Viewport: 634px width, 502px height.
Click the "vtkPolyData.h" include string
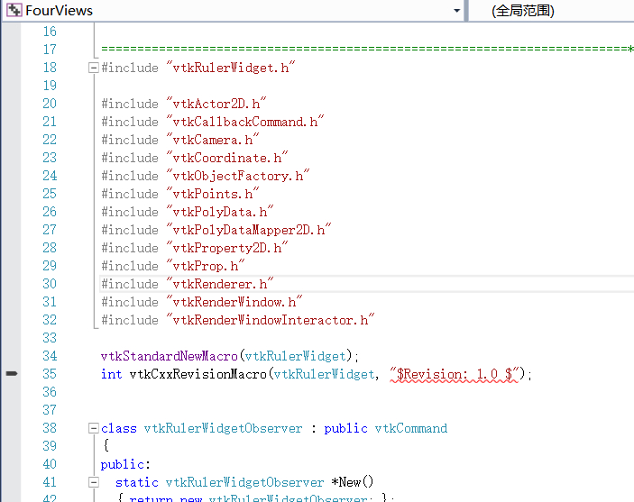coord(220,212)
